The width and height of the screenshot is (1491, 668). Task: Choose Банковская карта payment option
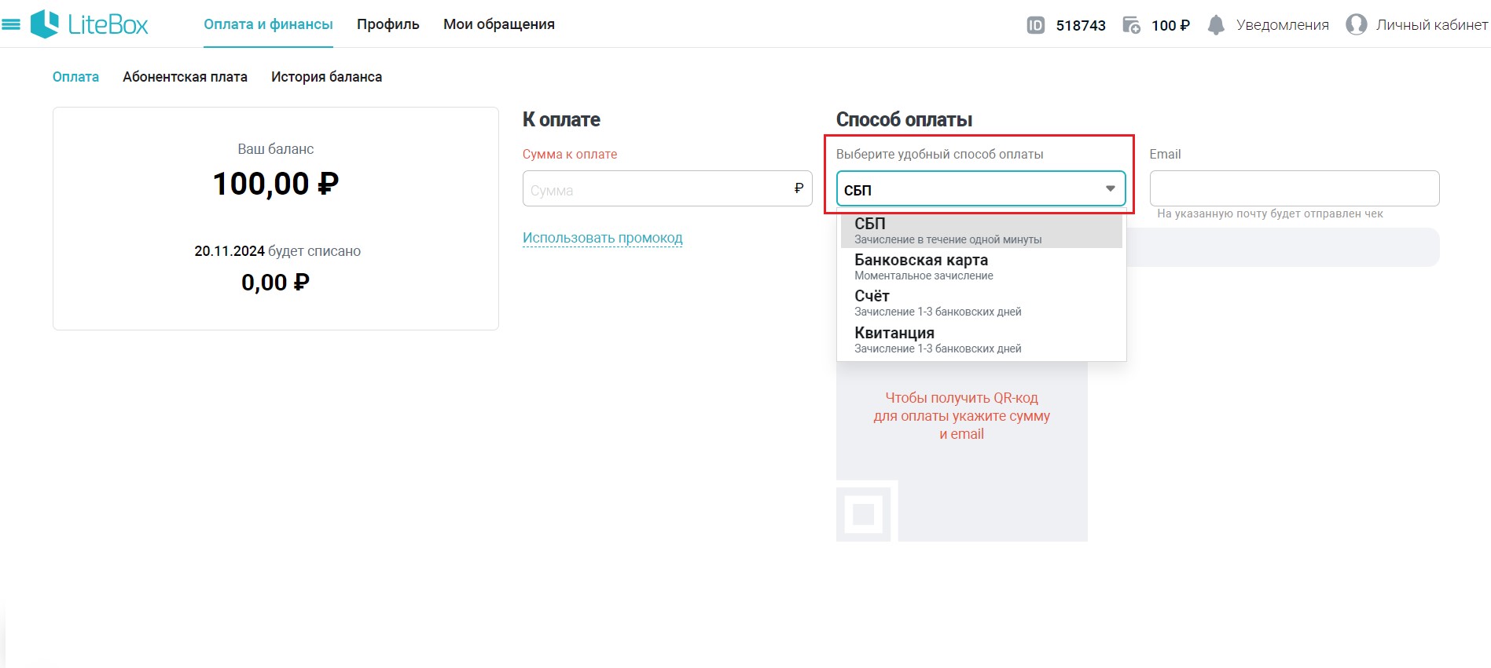pyautogui.click(x=982, y=266)
